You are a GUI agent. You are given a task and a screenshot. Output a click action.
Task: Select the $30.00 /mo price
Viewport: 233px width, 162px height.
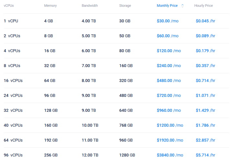[x=167, y=21]
